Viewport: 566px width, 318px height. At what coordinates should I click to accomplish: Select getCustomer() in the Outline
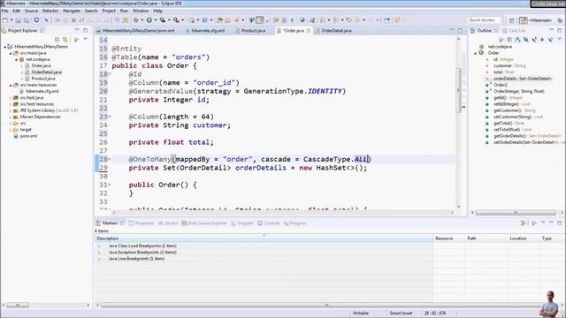[x=507, y=110]
